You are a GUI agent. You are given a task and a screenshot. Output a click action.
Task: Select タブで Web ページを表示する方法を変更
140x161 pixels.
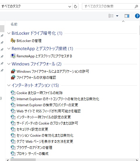pyautogui.click(x=45, y=141)
